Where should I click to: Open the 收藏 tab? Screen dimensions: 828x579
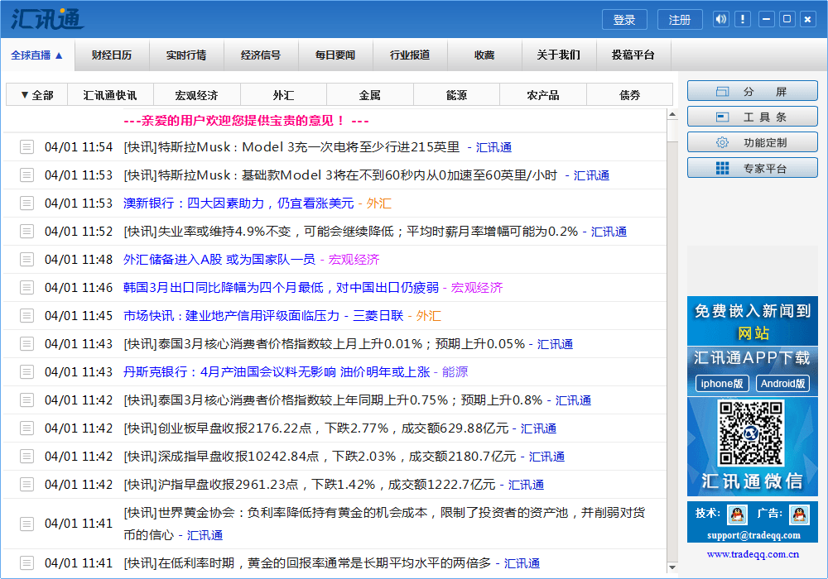(484, 55)
